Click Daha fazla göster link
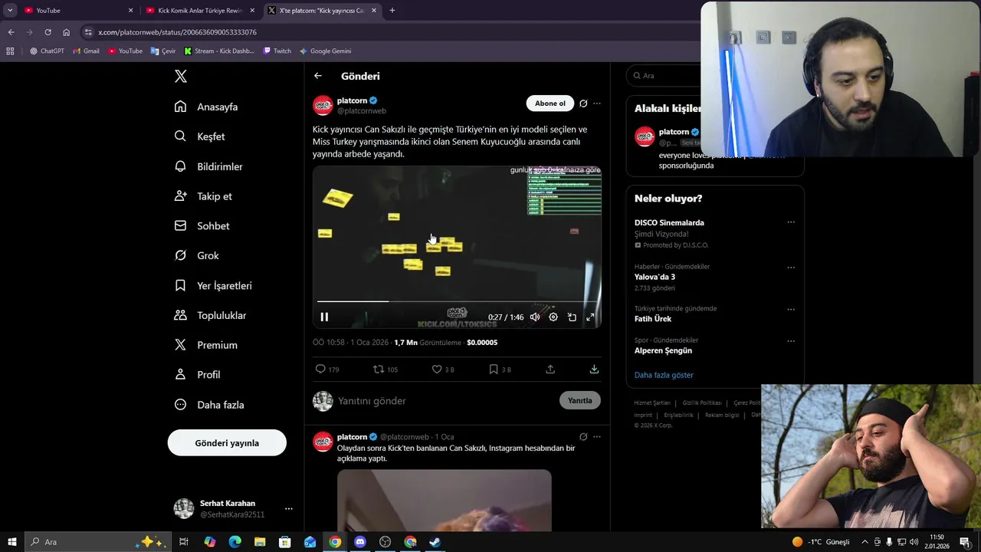The width and height of the screenshot is (981, 552). [x=664, y=375]
